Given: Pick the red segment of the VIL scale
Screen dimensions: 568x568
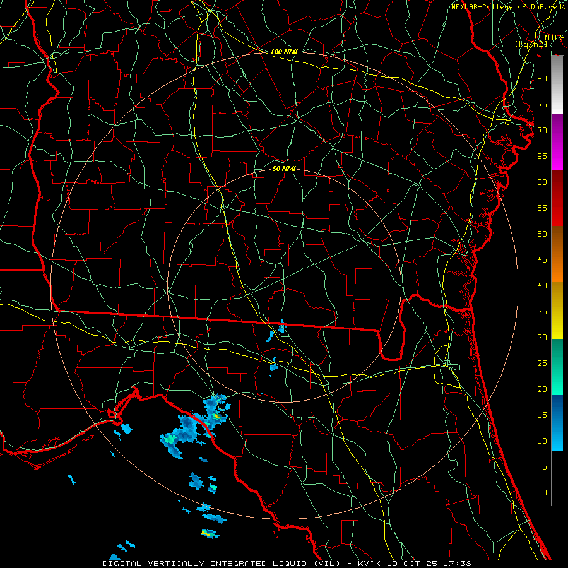Looking at the screenshot, I should 557,198.
